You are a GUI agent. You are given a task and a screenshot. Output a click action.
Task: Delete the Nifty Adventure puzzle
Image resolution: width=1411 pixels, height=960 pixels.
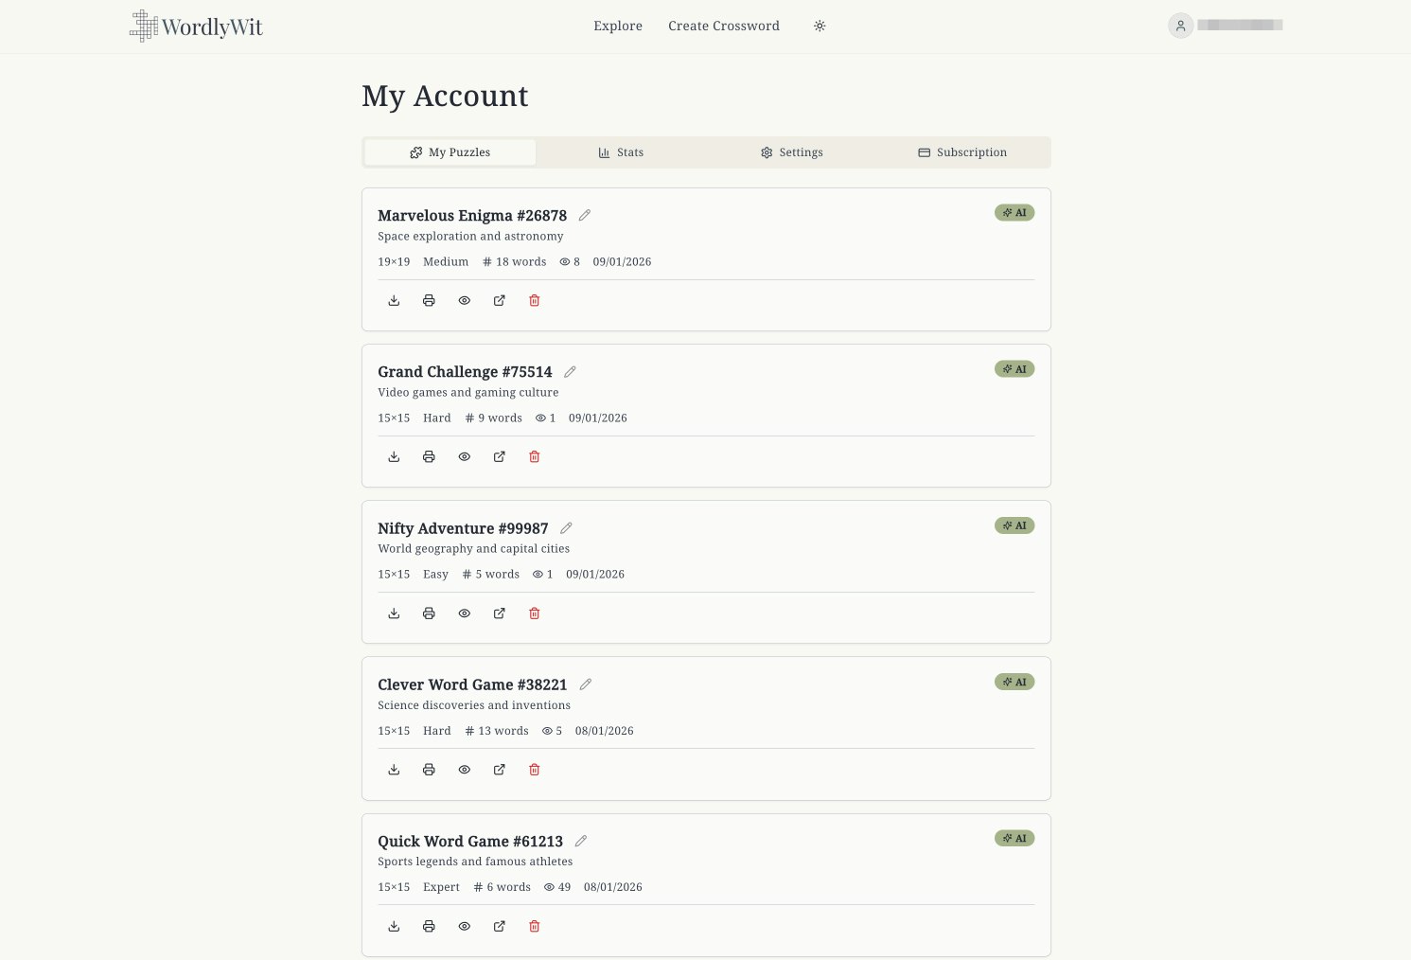534,613
